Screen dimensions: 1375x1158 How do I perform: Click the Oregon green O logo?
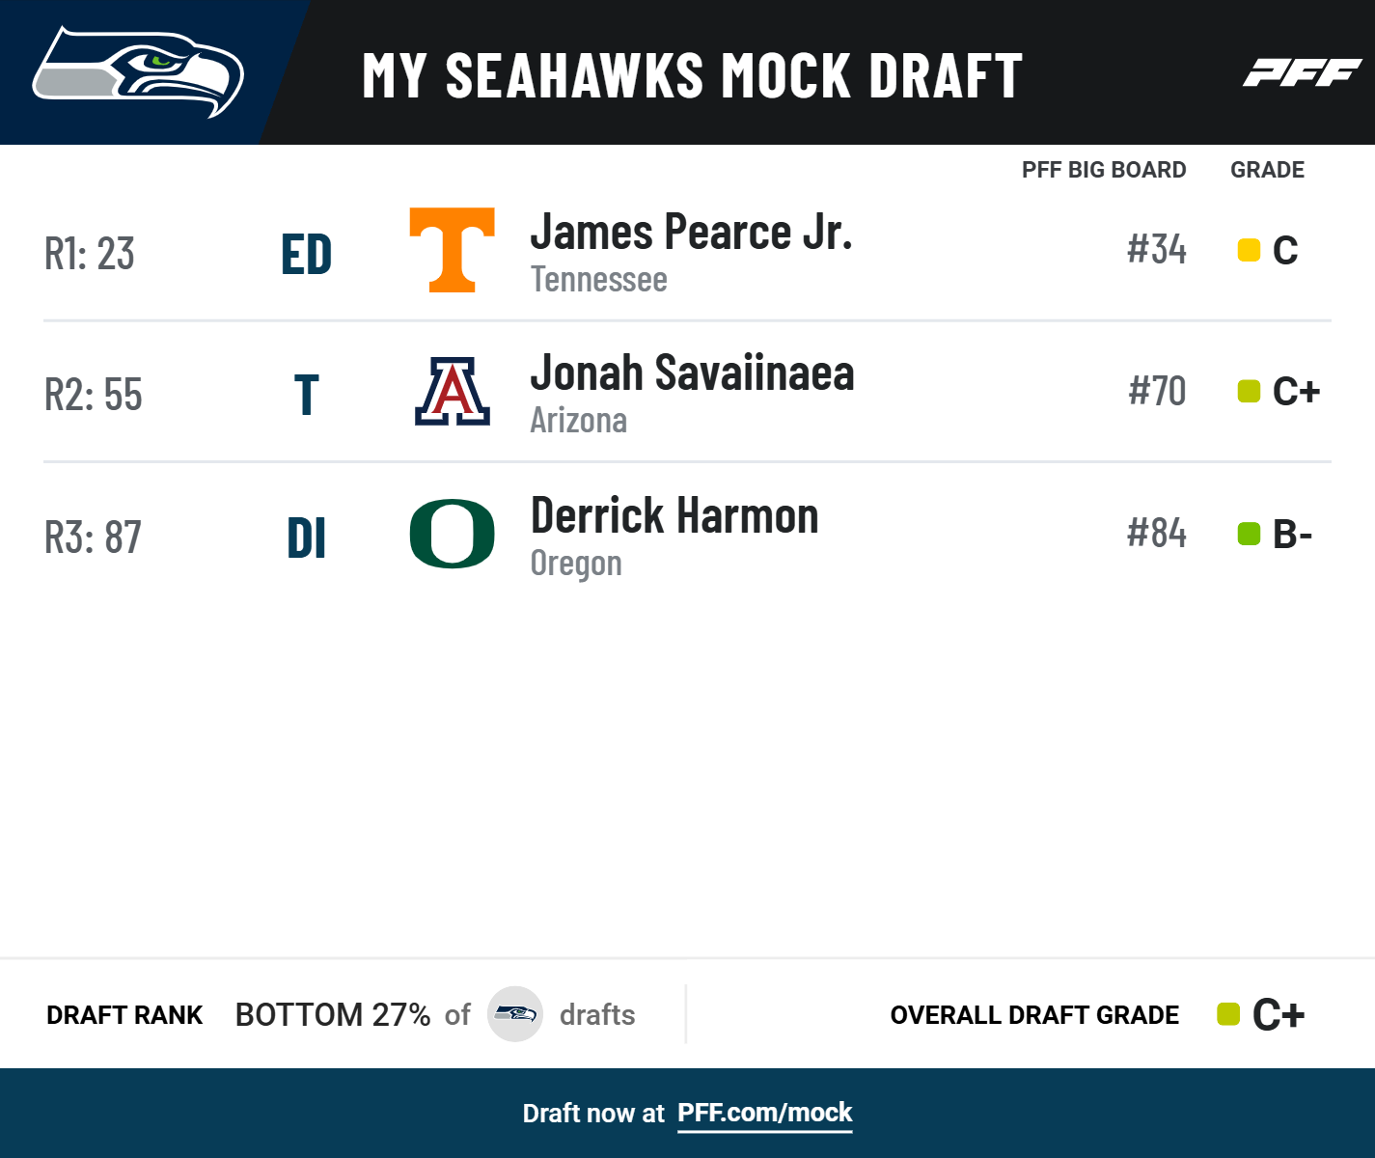pyautogui.click(x=452, y=534)
